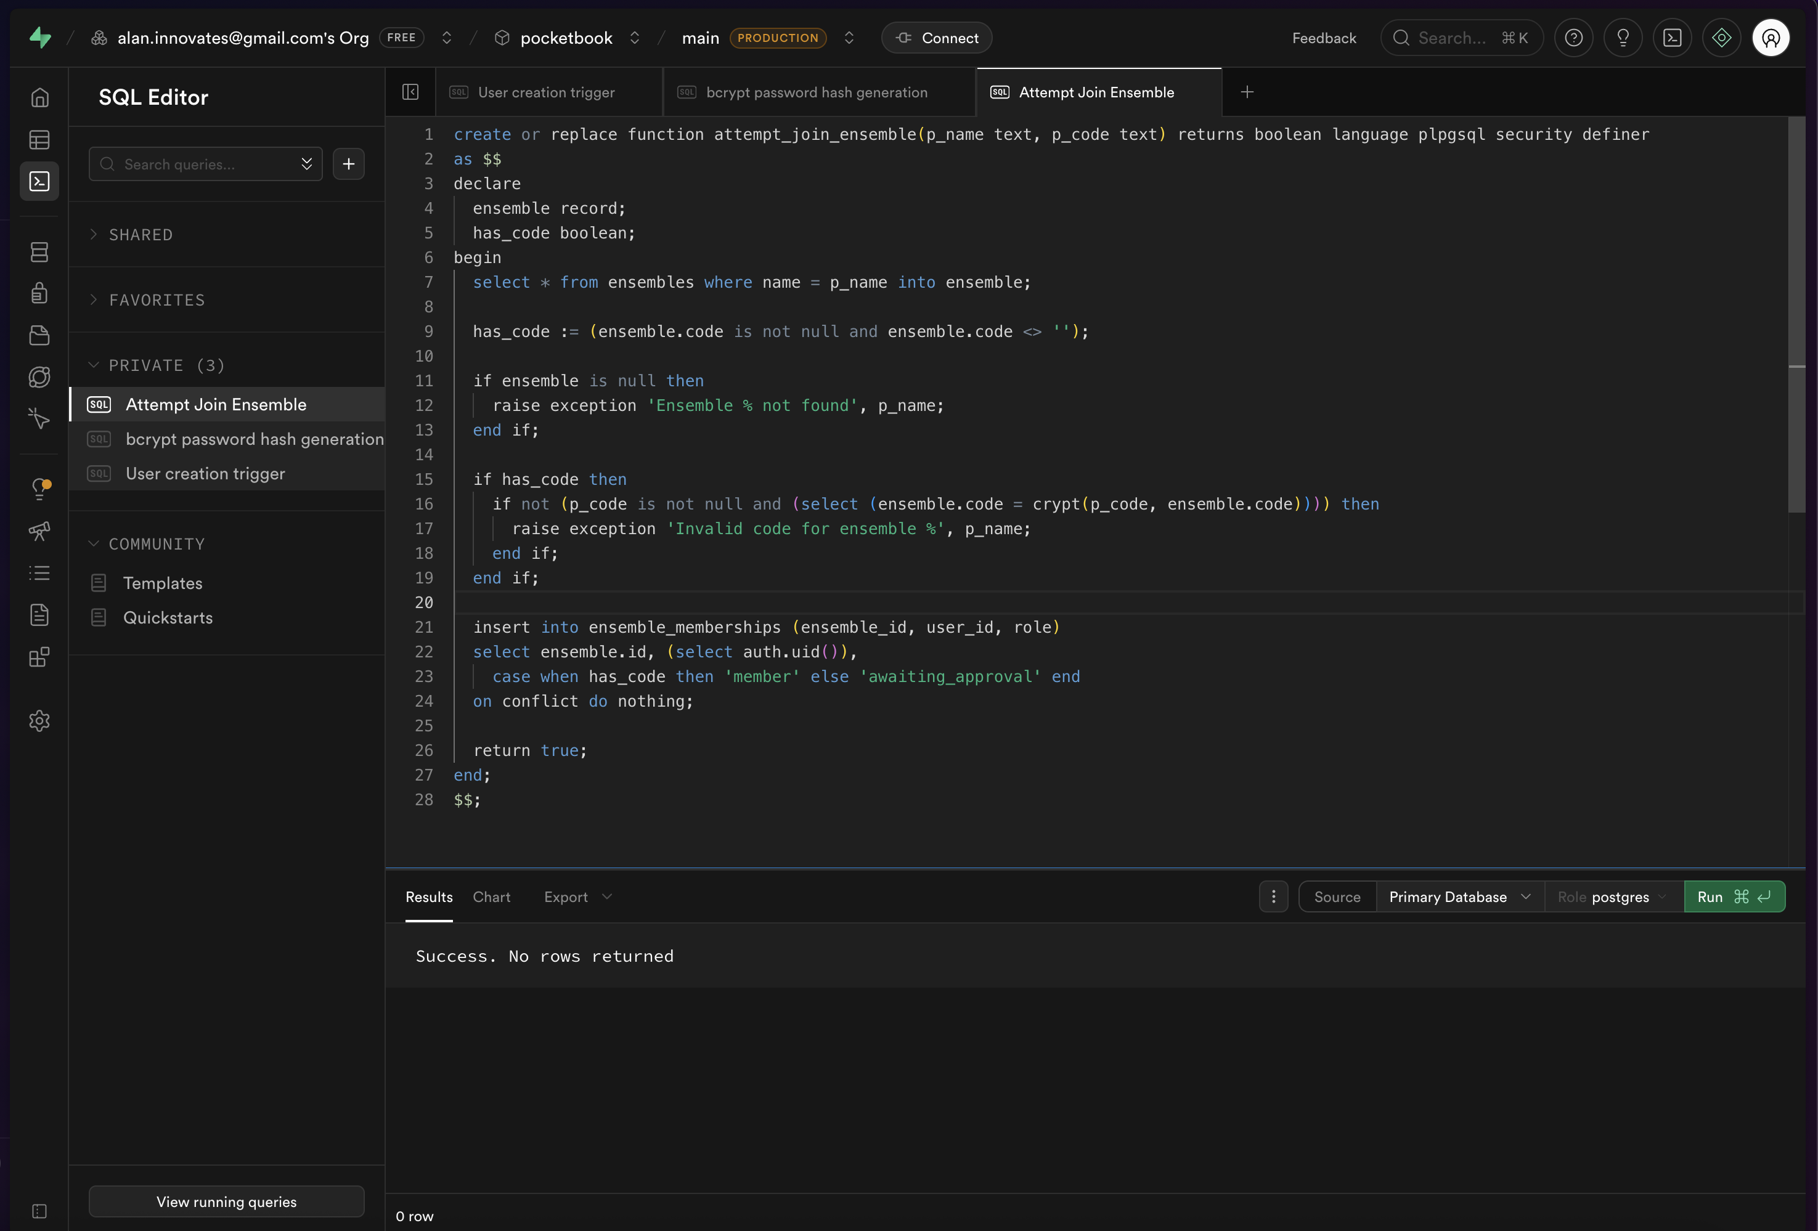Image resolution: width=1818 pixels, height=1231 pixels.
Task: Click the green Run button
Action: (1734, 897)
